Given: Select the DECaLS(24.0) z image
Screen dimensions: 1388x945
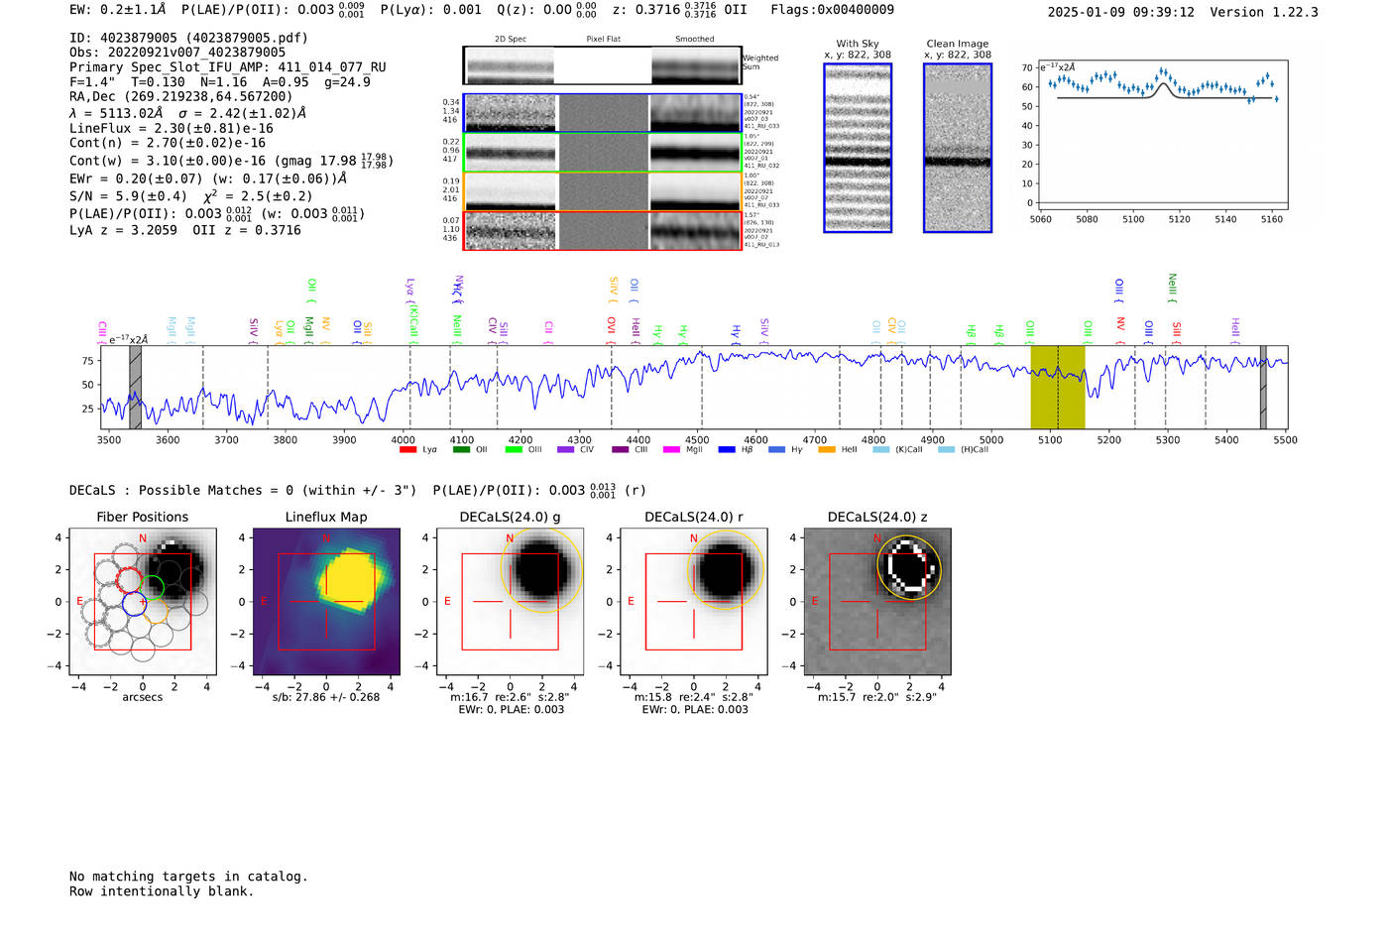Looking at the screenshot, I should [876, 601].
